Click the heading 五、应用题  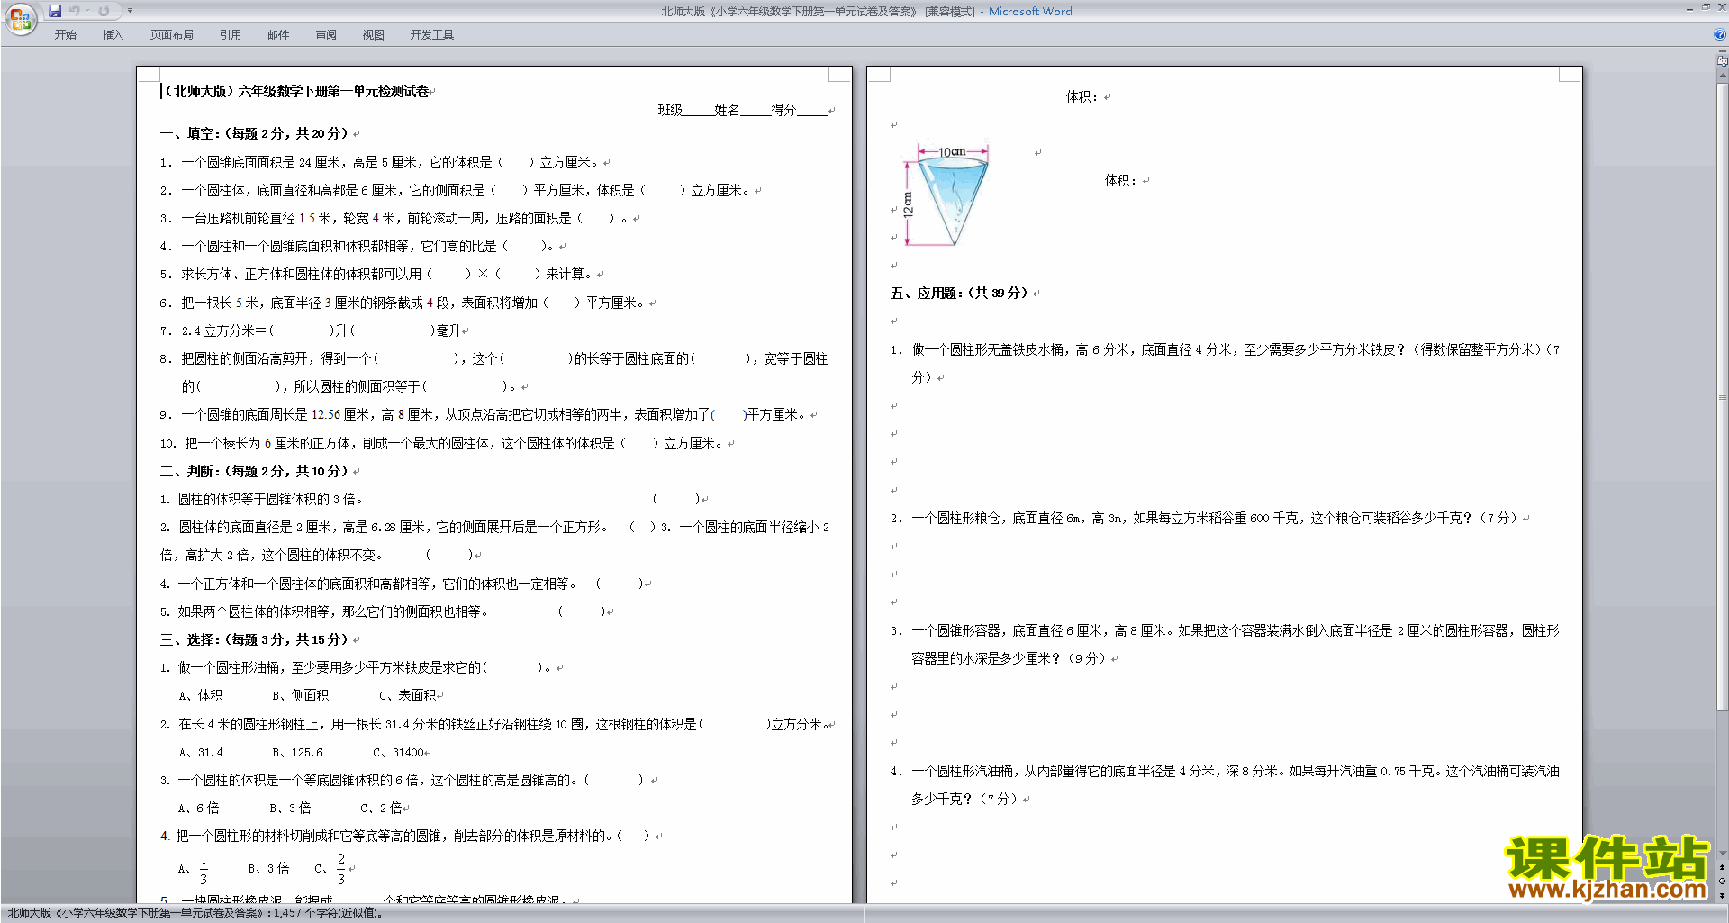click(960, 293)
